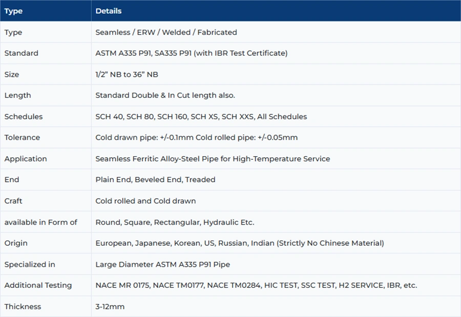Image resolution: width=461 pixels, height=317 pixels.
Task: Click the 'Craft' row label
Action: point(13,201)
